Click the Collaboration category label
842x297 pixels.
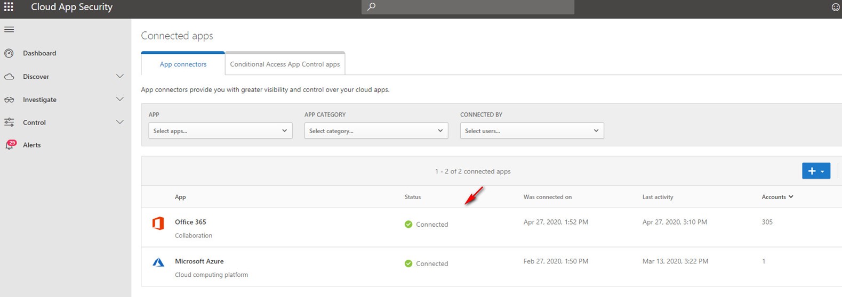[194, 235]
